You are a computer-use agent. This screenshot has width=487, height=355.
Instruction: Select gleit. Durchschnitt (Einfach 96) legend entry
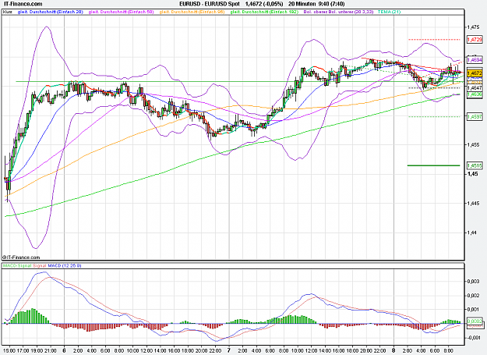[x=192, y=12]
